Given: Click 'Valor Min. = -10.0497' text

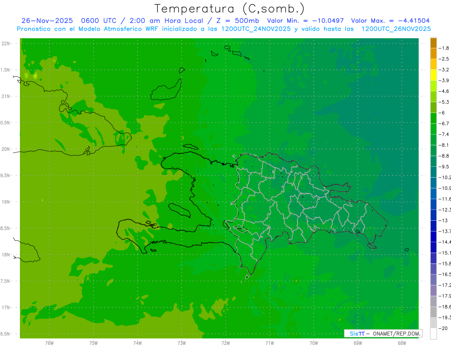Looking at the screenshot, I should (305, 21).
